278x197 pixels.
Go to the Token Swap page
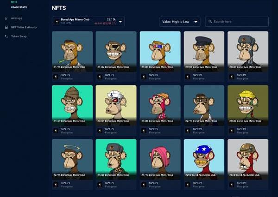coord(19,36)
